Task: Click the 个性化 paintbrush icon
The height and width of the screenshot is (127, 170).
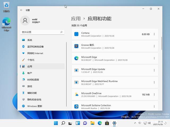Action: (23, 60)
